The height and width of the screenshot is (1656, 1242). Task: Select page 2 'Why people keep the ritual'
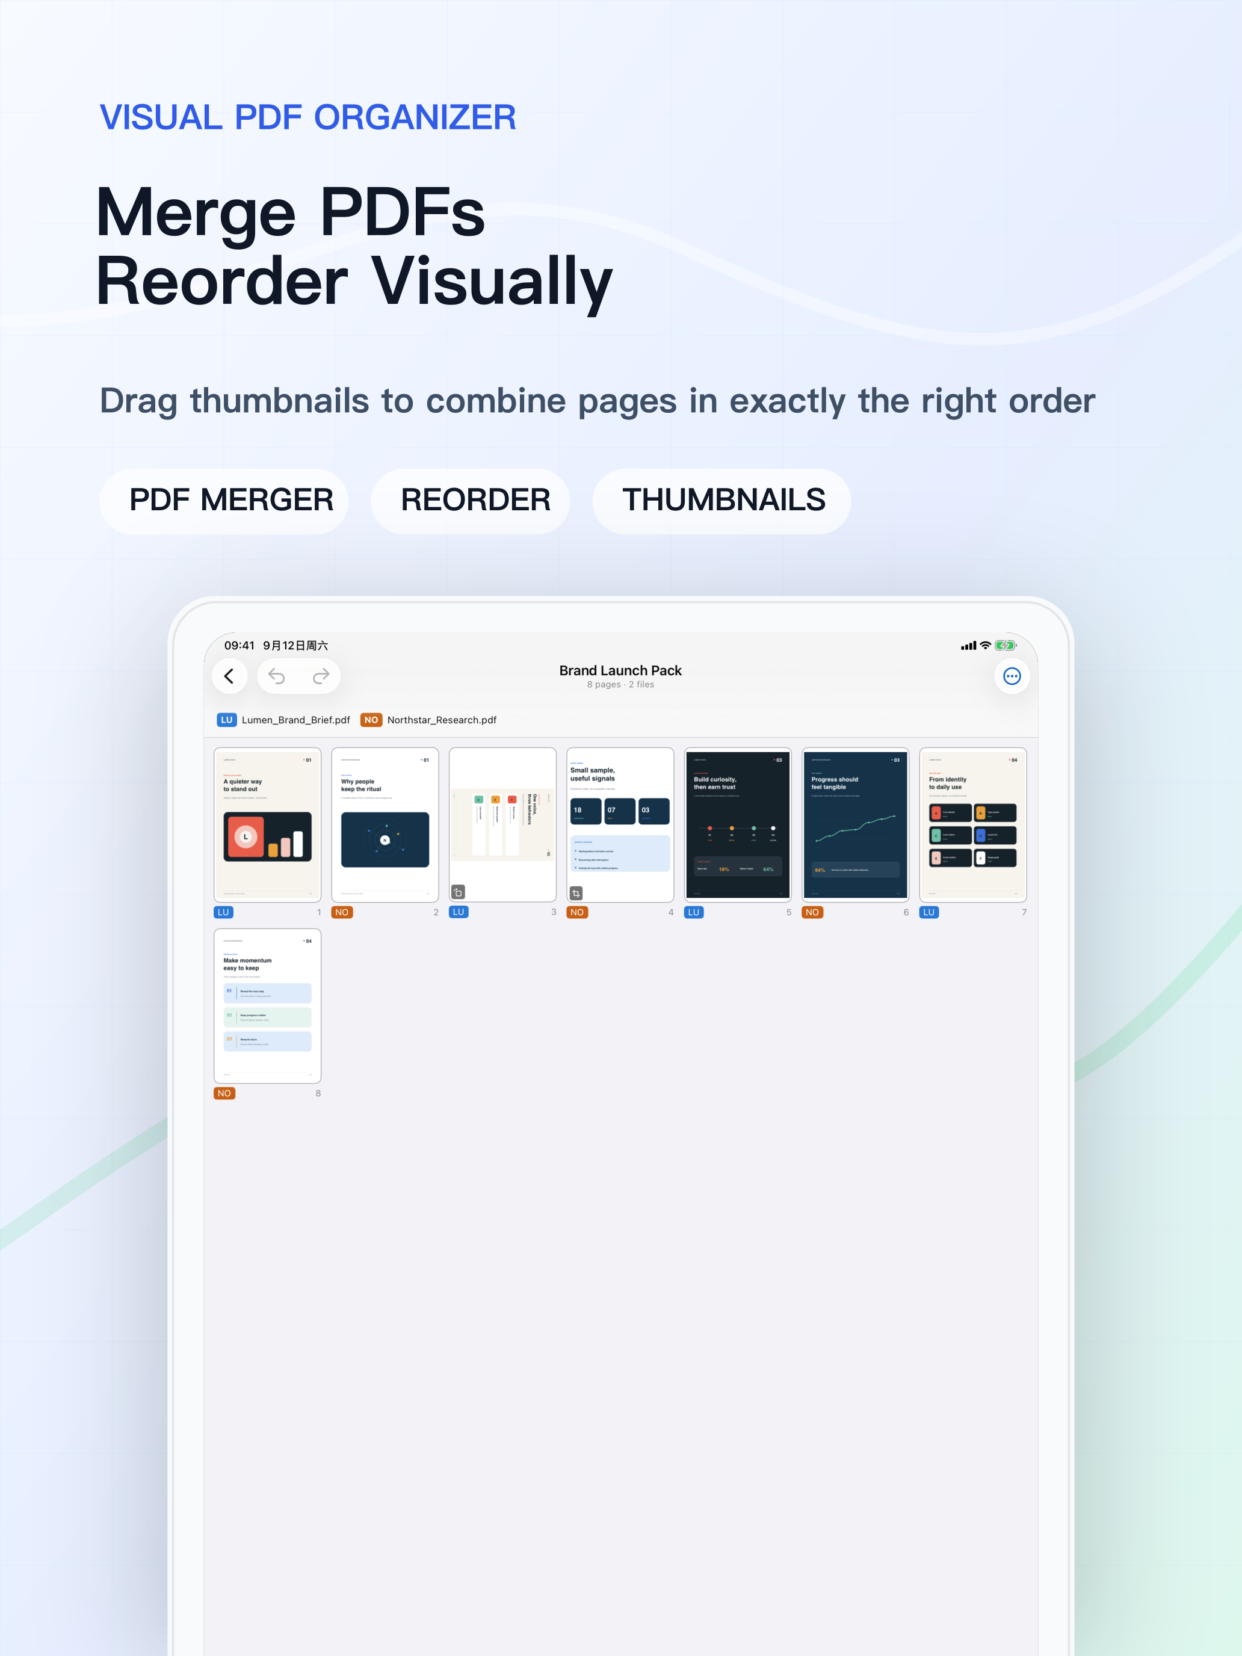coord(385,824)
